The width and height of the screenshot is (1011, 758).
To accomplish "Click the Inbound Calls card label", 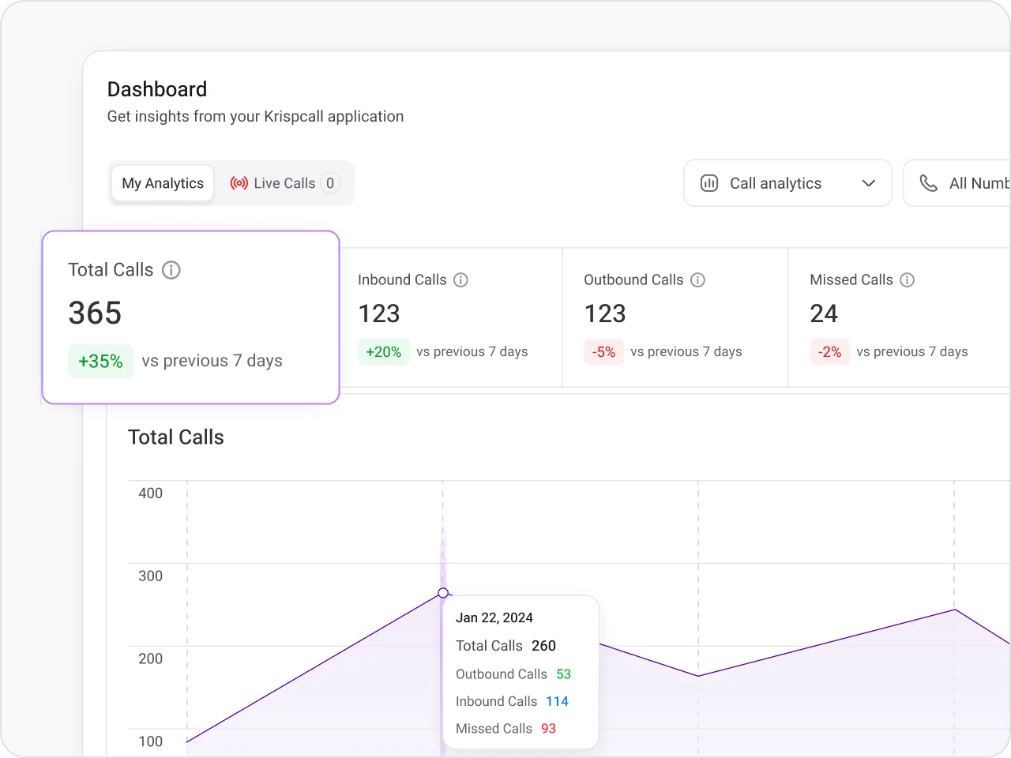I will tap(402, 280).
